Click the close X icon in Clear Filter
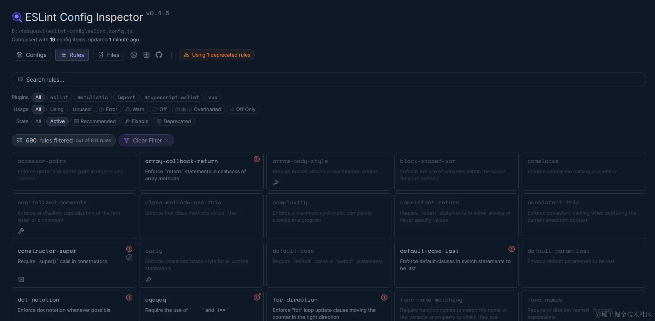Screen dimensions: 655x321 pos(166,140)
